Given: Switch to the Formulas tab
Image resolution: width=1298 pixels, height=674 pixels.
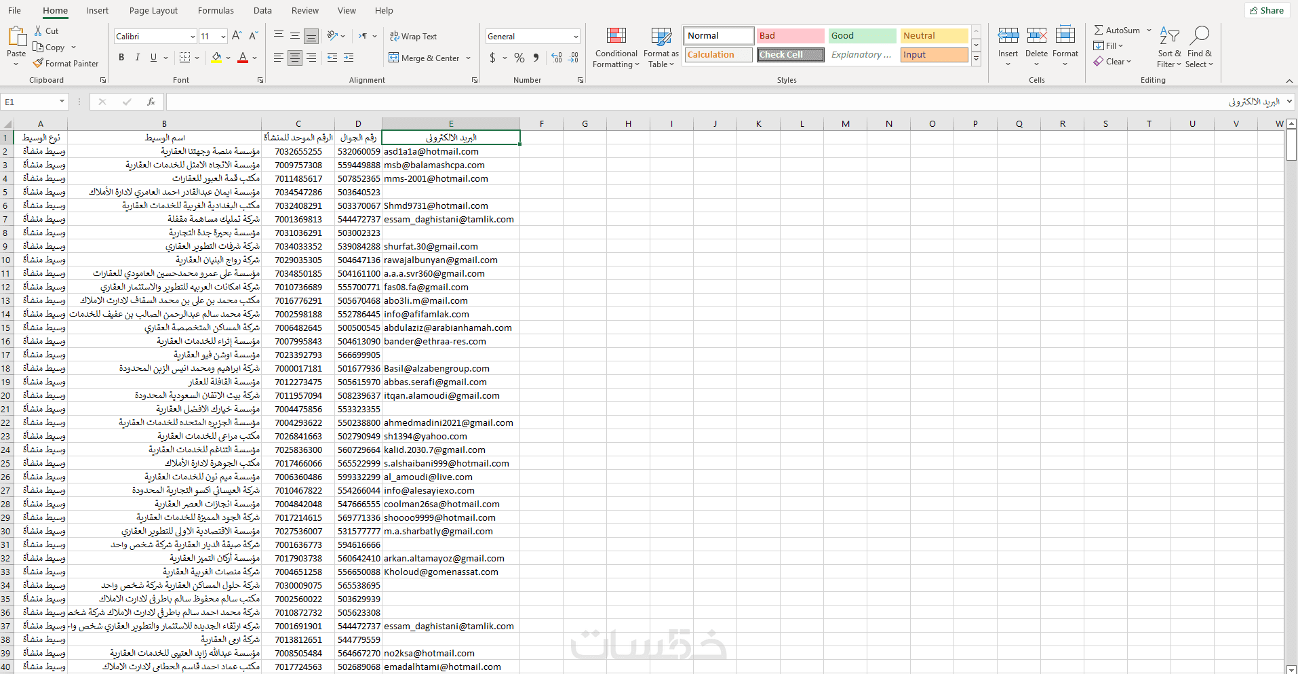Looking at the screenshot, I should point(216,11).
